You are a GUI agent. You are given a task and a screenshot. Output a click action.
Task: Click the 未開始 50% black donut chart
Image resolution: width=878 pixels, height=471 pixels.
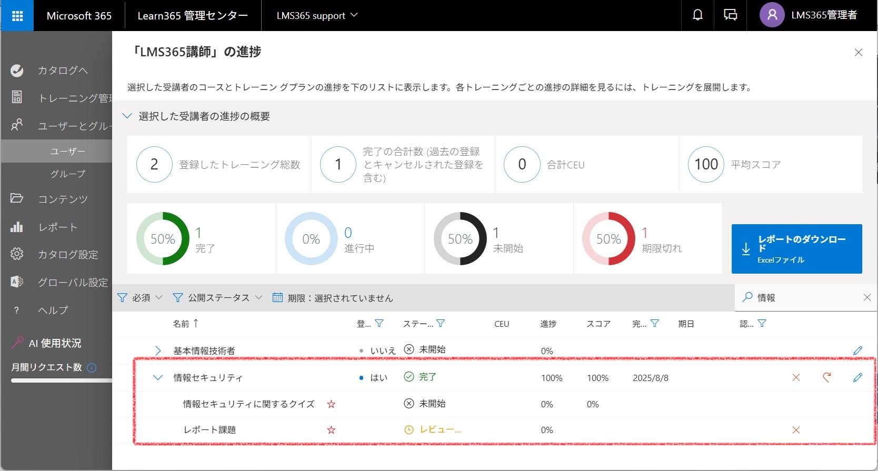coord(460,239)
